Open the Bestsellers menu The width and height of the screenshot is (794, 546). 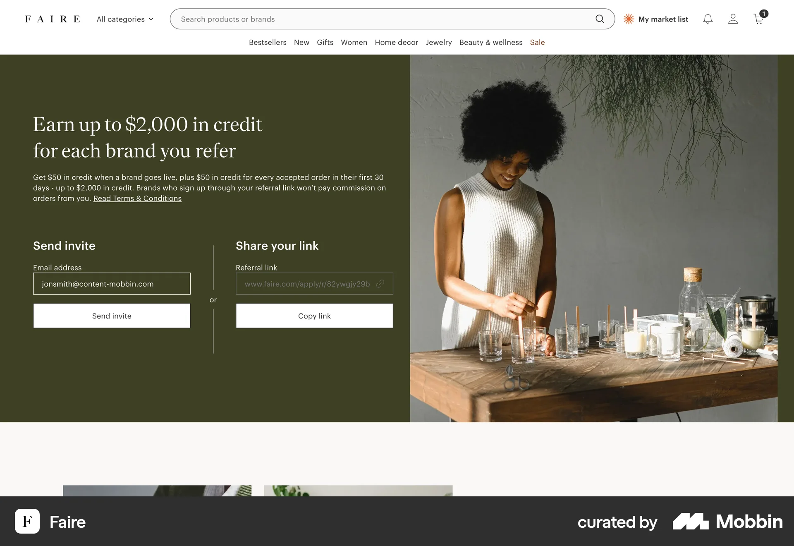[x=268, y=42]
